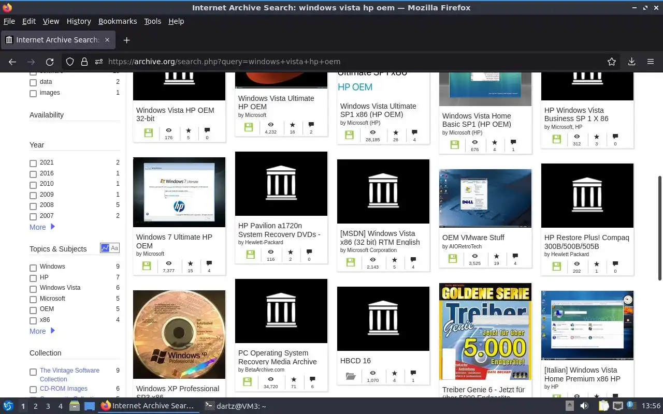Image resolution: width=663 pixels, height=414 pixels.
Task: Open PC Operating System Recovery Media Archive link
Action: coord(278,357)
